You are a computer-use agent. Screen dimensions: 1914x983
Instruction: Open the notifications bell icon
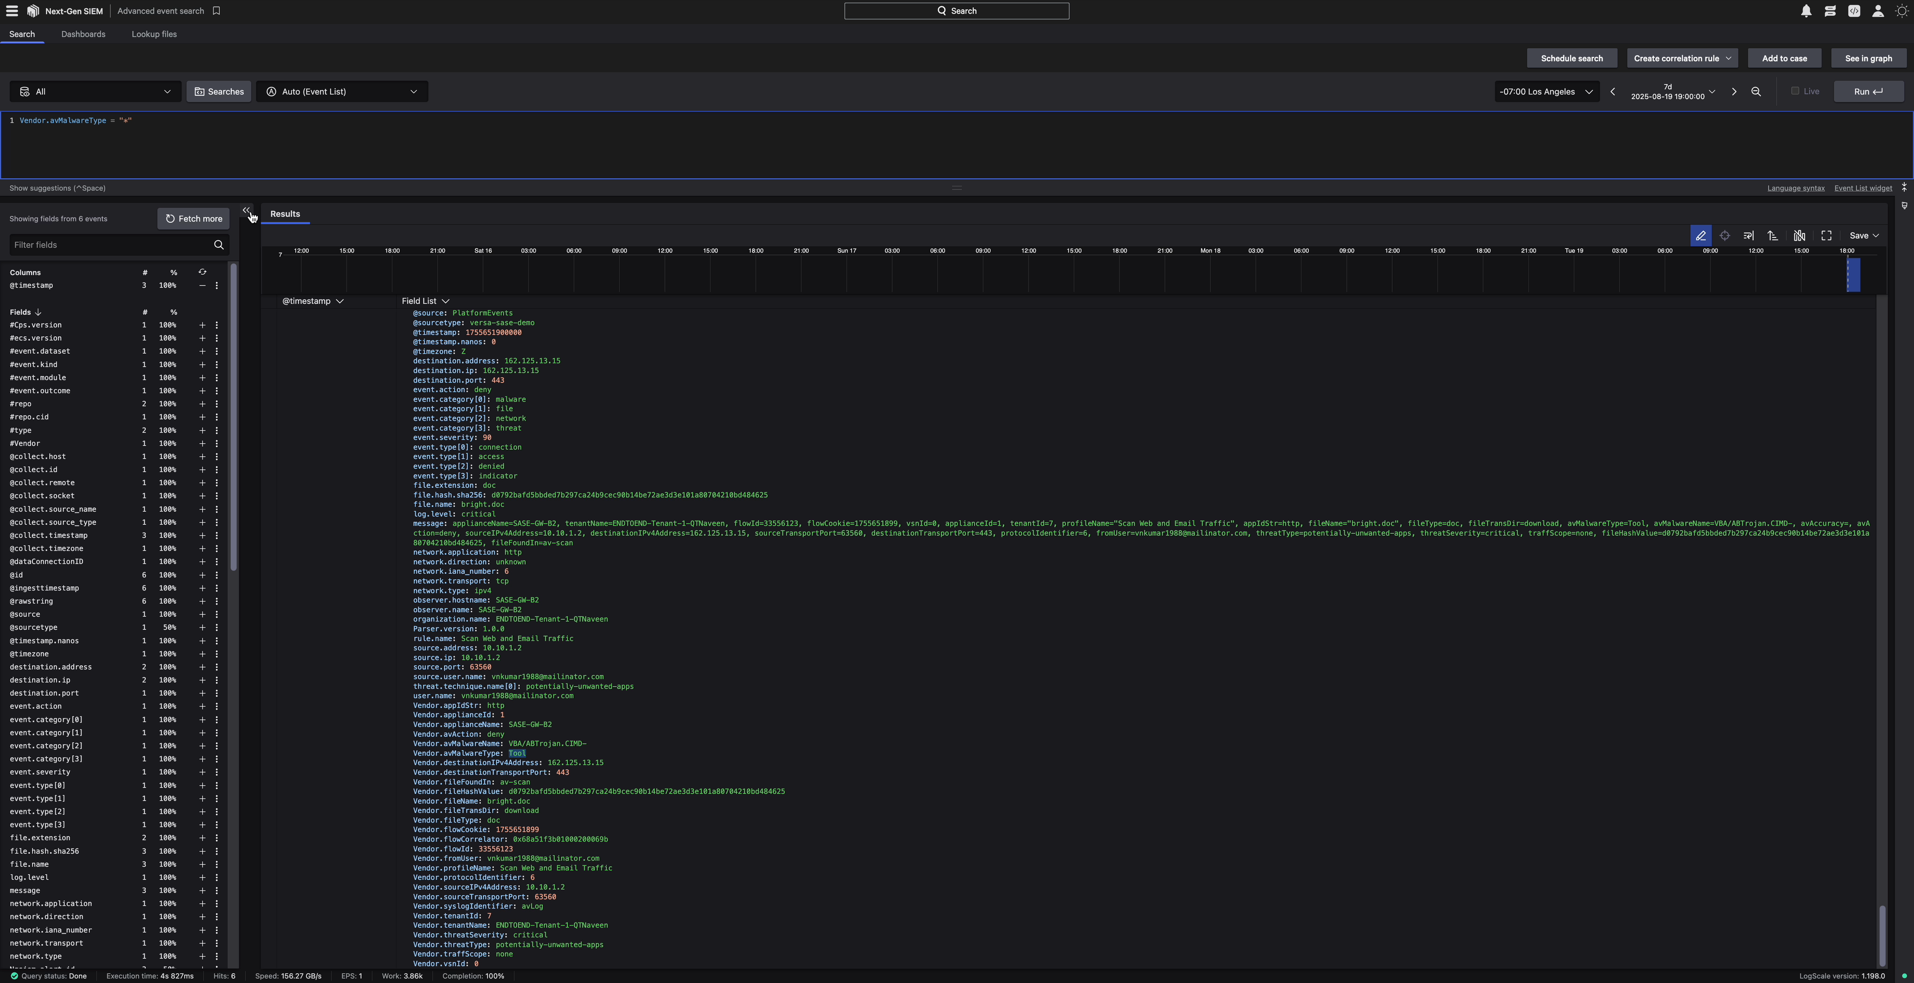click(x=1806, y=11)
